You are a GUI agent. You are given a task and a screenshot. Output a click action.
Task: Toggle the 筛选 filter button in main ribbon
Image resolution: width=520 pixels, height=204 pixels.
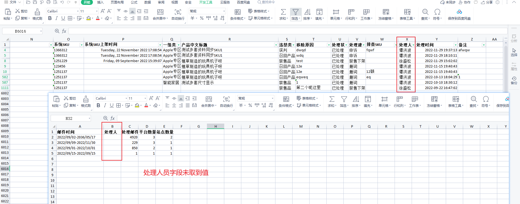295,14
